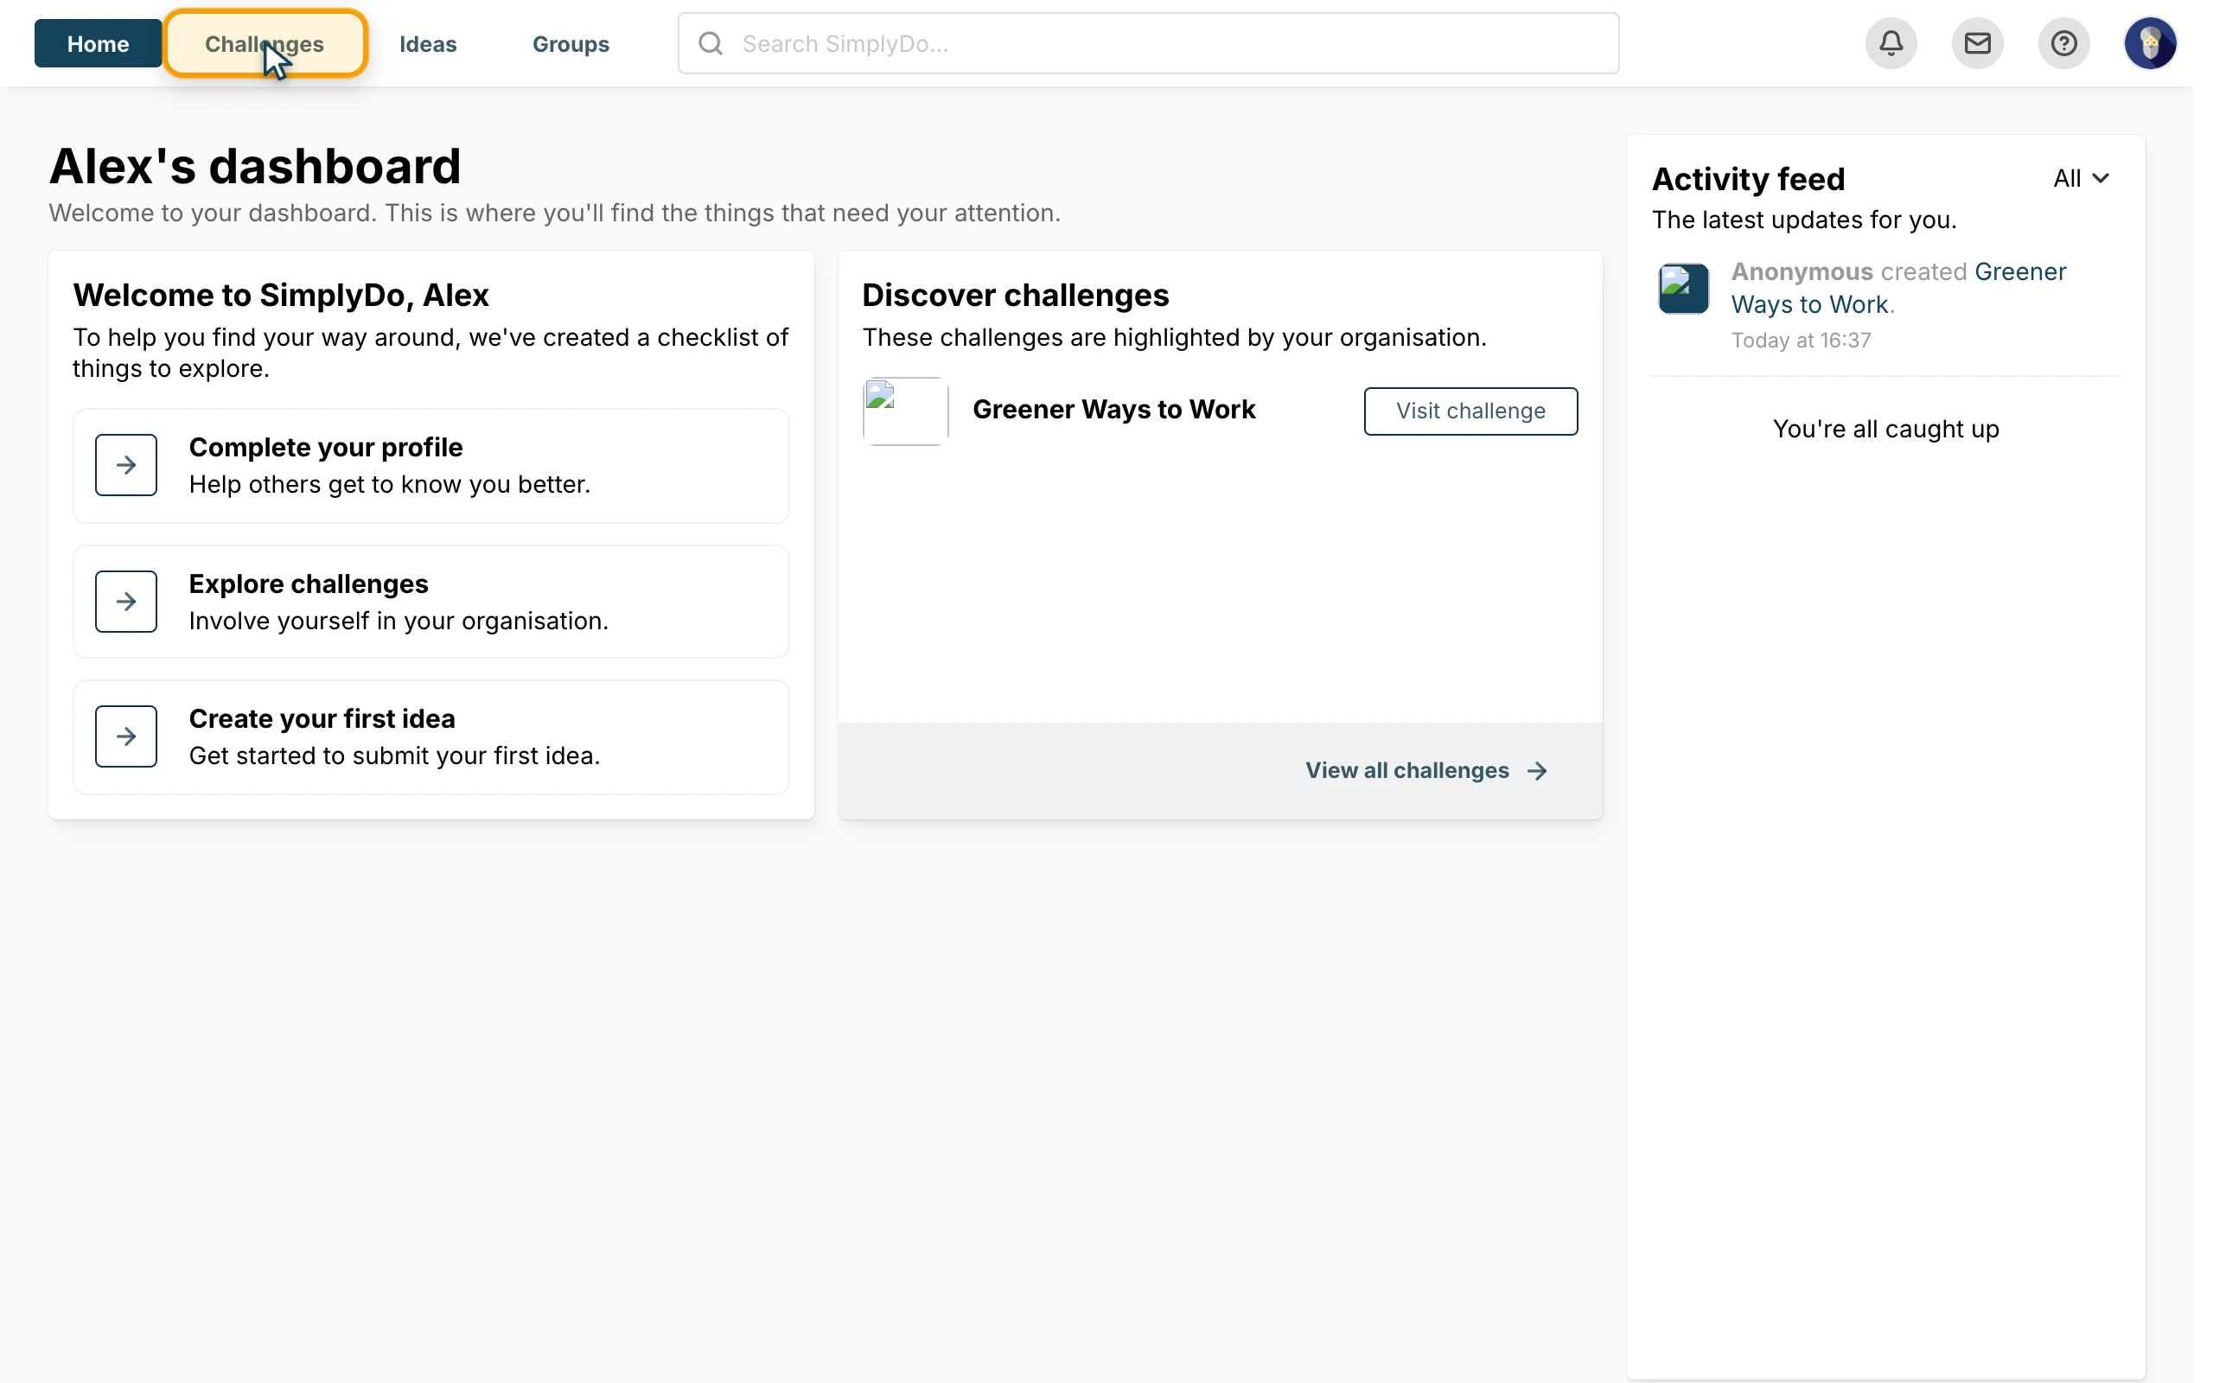
Task: Click the Discover challenges heading
Action: 1015,295
